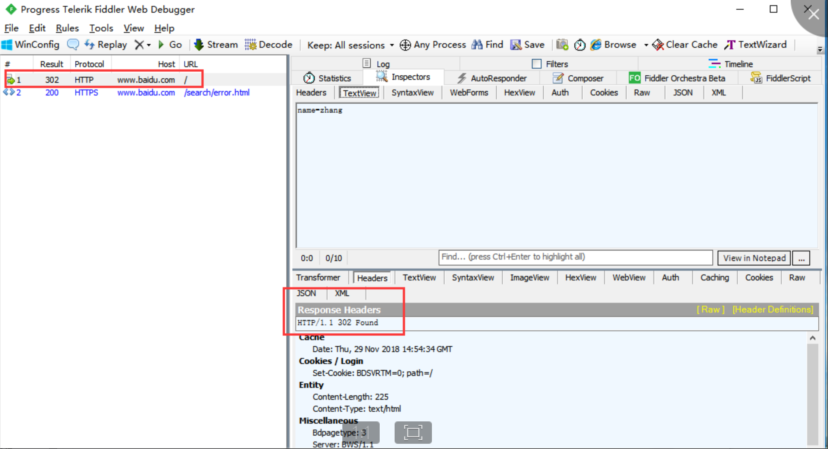Open the Statistics tab
Image resolution: width=828 pixels, height=449 pixels.
[327, 78]
